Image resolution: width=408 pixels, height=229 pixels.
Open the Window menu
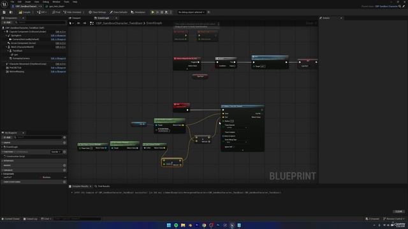tap(56, 2)
